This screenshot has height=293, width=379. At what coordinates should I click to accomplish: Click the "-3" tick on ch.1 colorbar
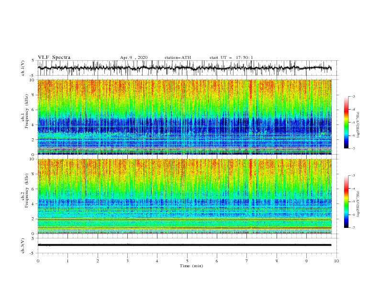pyautogui.click(x=353, y=96)
